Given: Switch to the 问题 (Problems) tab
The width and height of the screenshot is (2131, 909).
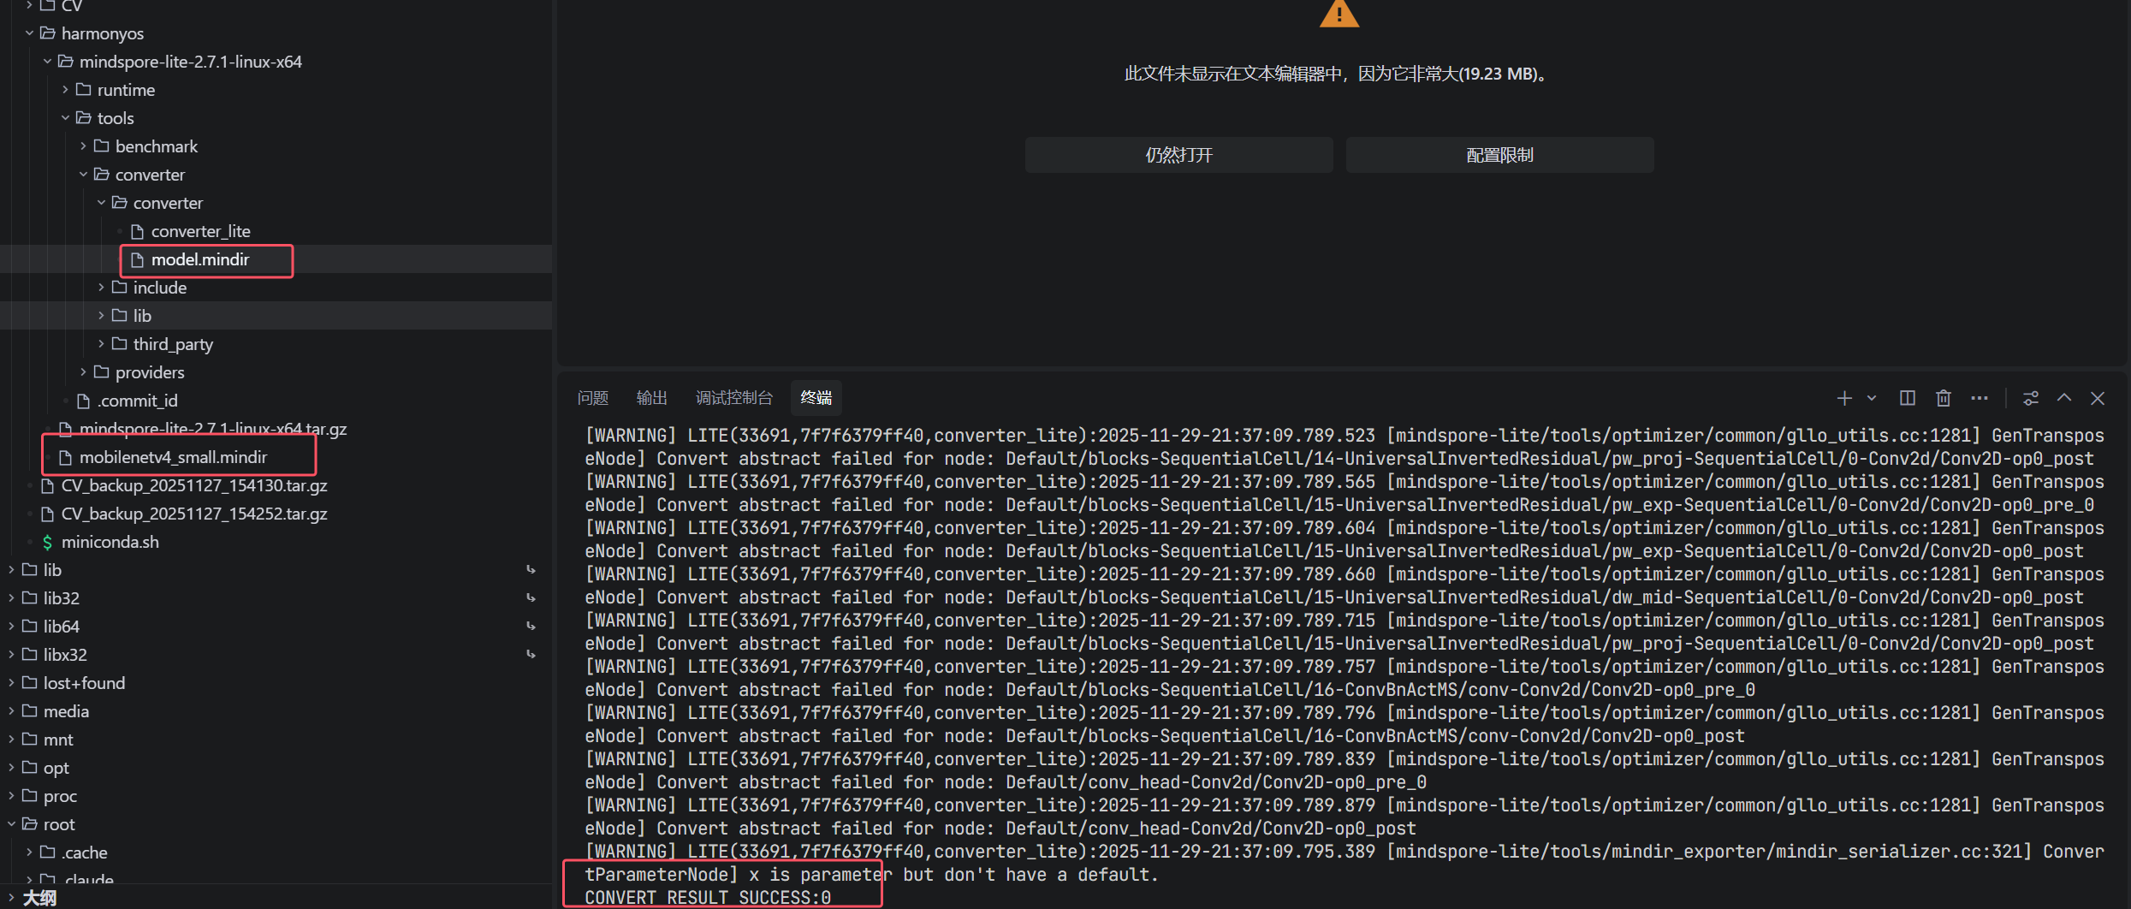Looking at the screenshot, I should pos(592,398).
